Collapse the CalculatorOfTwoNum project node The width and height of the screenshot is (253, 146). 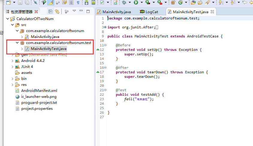coord(7,19)
